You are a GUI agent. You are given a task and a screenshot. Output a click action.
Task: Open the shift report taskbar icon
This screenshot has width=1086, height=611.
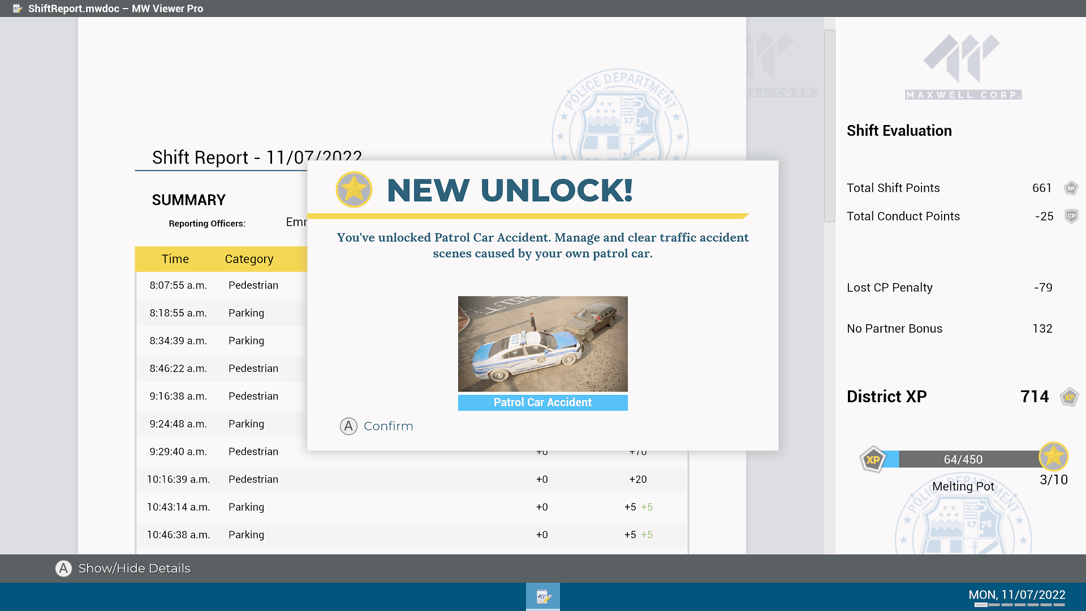(x=542, y=596)
